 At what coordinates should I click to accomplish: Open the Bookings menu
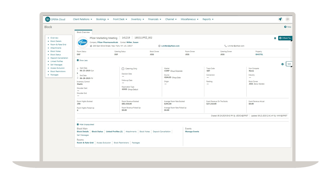point(102,19)
